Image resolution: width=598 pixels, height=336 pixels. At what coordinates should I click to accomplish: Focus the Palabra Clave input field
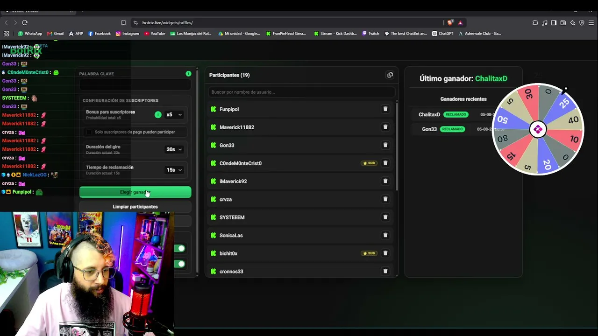click(135, 84)
